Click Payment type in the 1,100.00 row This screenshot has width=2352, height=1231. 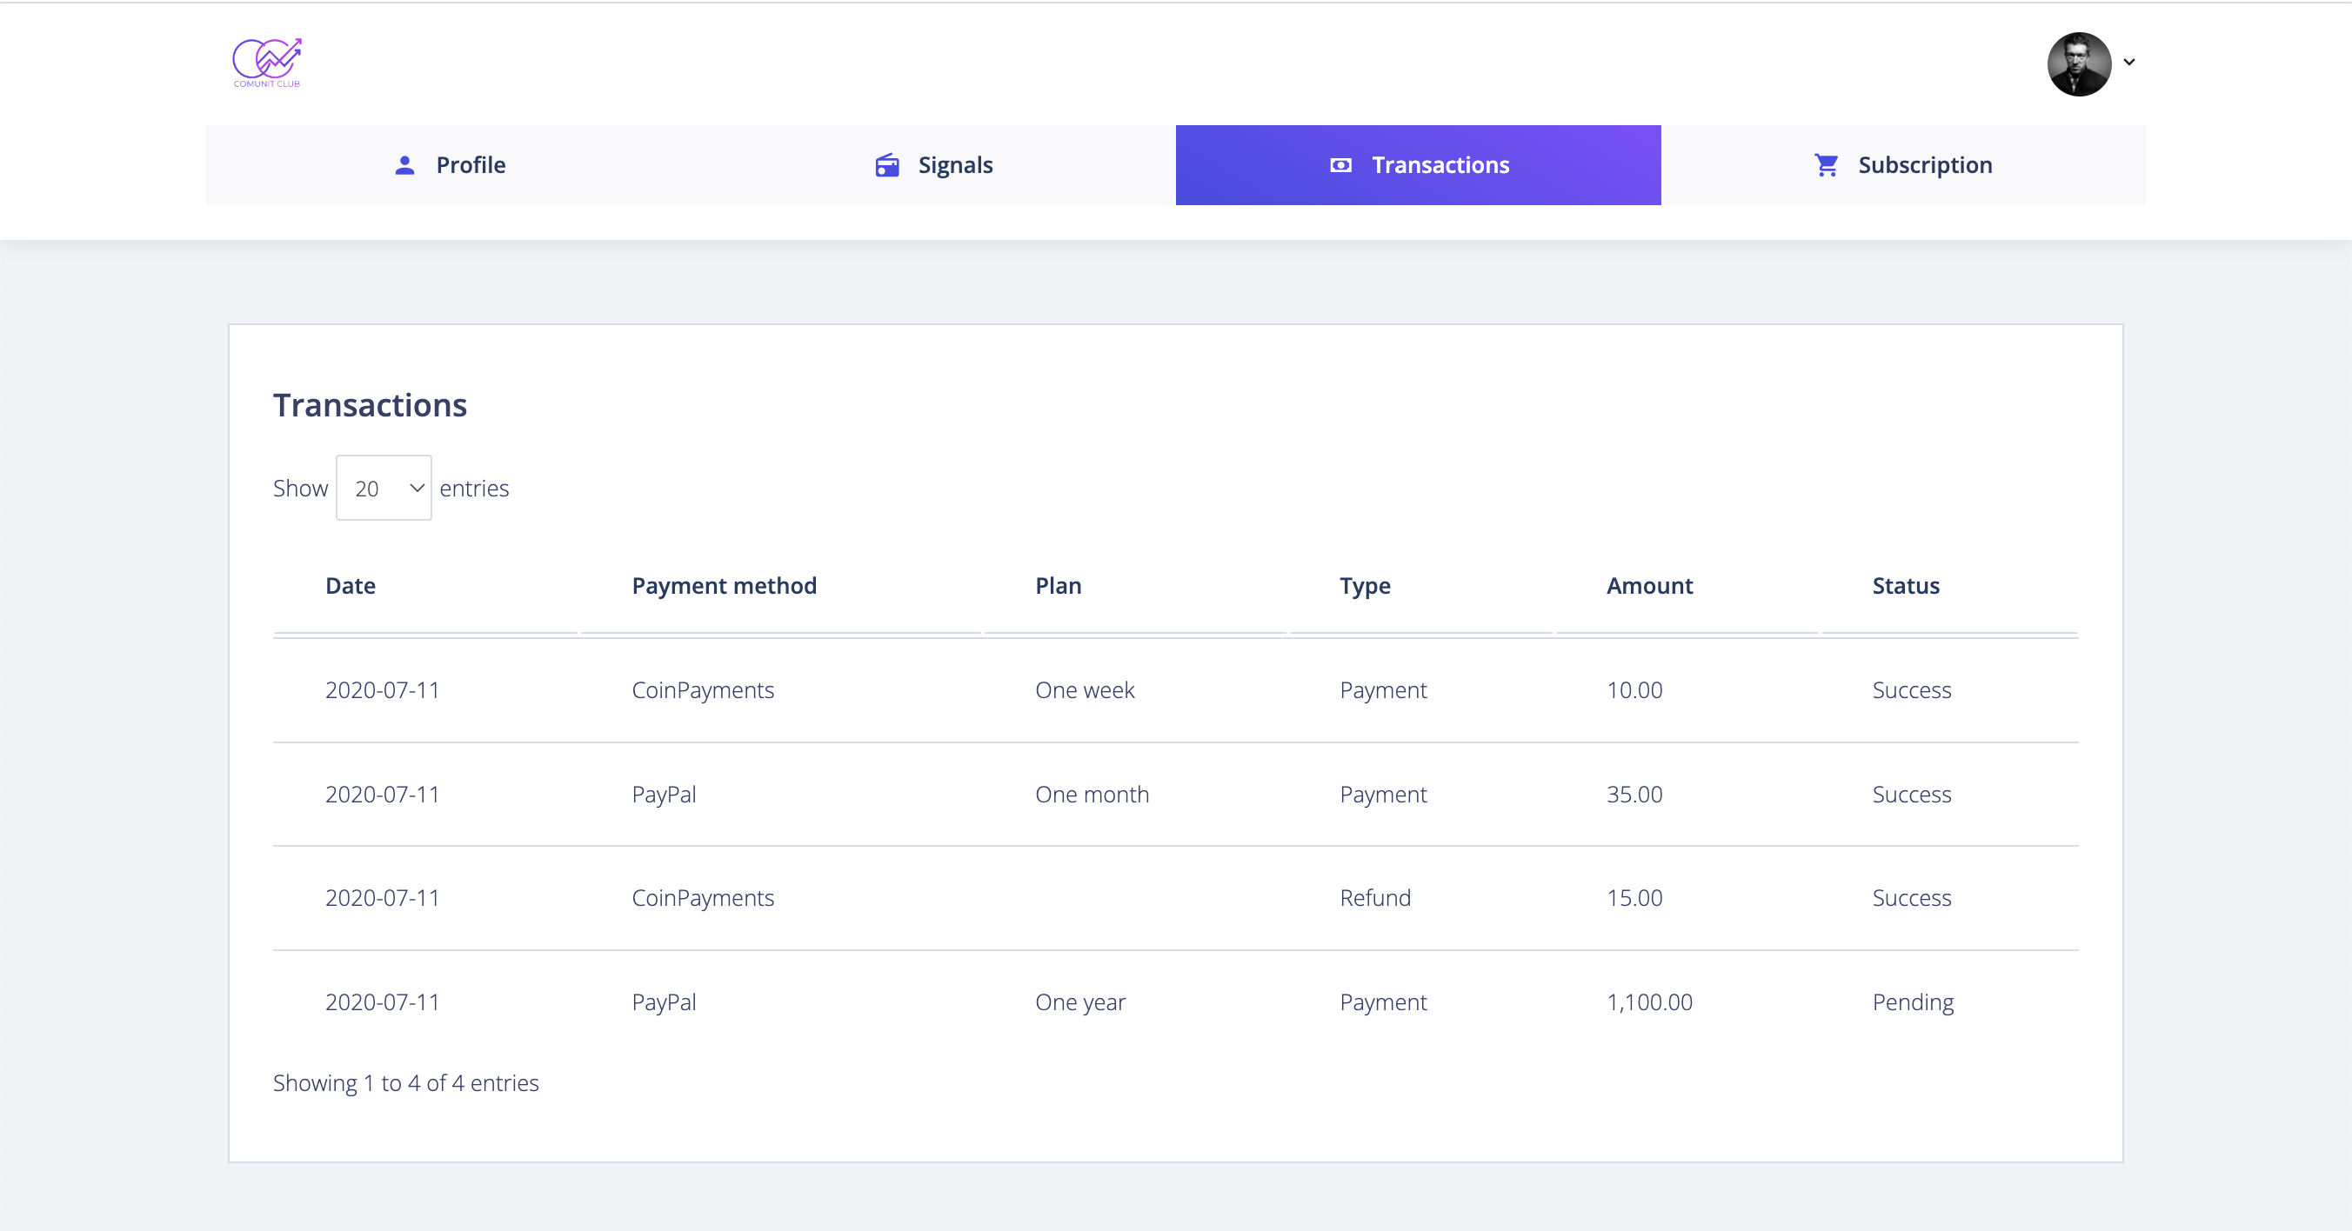pos(1383,1003)
